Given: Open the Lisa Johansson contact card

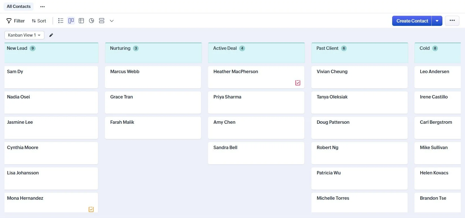Looking at the screenshot, I should [x=51, y=179].
